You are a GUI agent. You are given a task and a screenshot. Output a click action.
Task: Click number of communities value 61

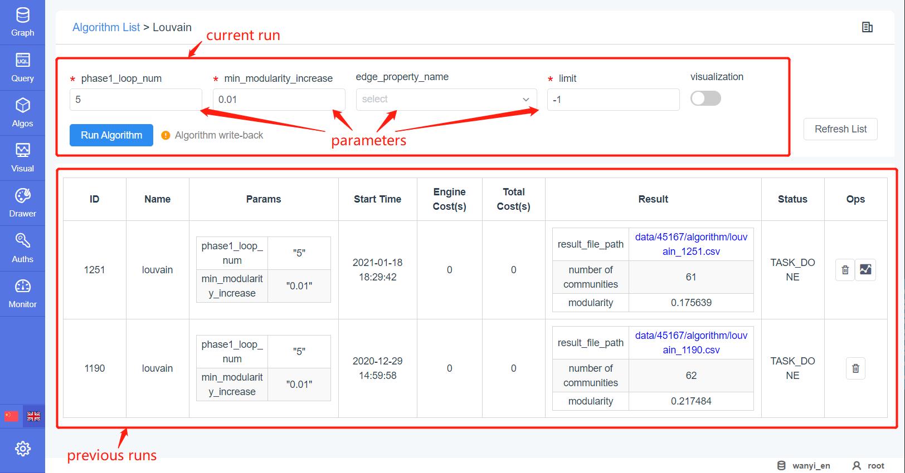coord(691,277)
